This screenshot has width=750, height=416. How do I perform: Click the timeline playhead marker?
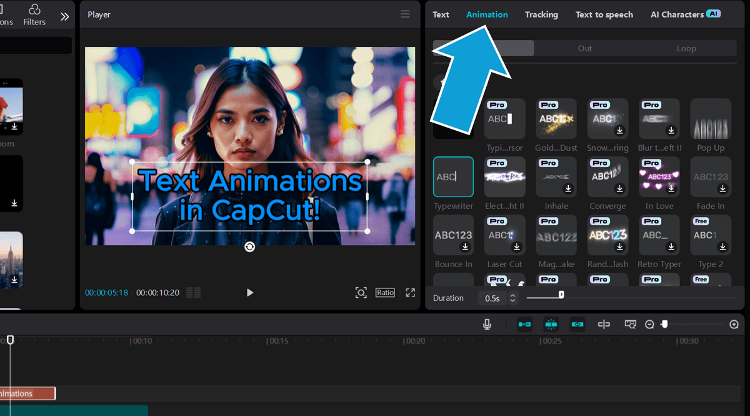(x=10, y=340)
